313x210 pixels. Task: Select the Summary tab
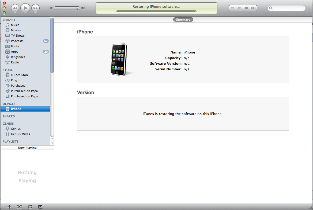[183, 20]
